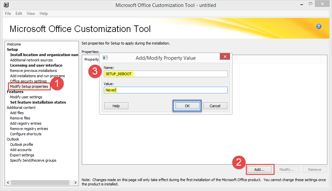Open Additional network sources
Image resolution: width=332 pixels, height=191 pixels.
point(31,60)
